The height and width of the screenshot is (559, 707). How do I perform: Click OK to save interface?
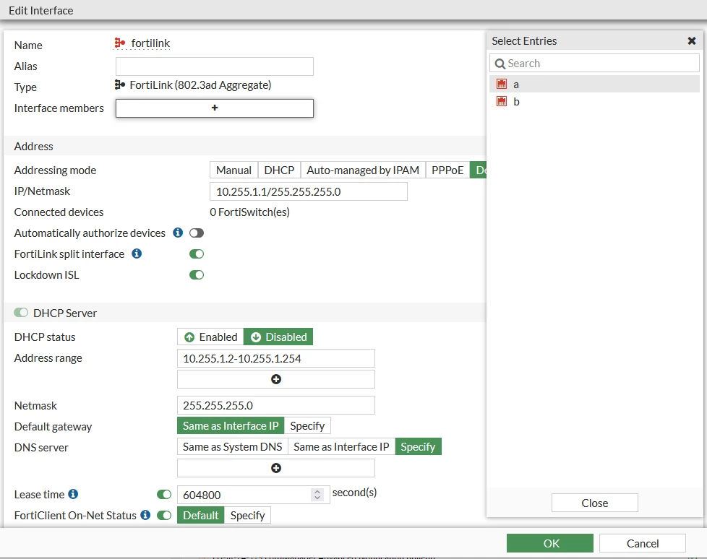click(550, 543)
